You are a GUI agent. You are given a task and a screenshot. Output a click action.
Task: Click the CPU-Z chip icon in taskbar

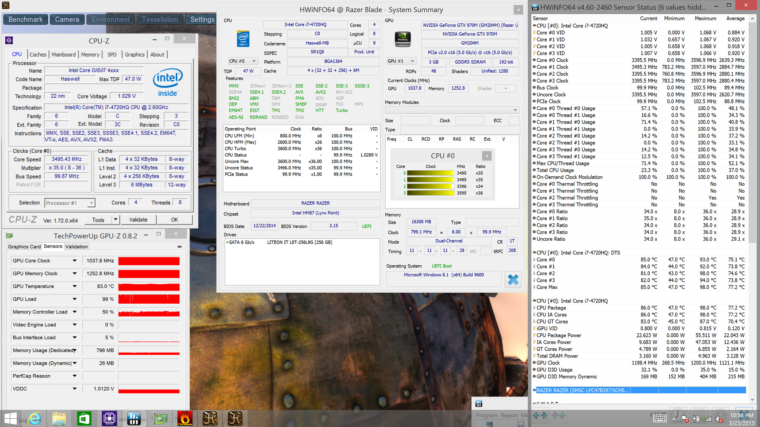(109, 418)
